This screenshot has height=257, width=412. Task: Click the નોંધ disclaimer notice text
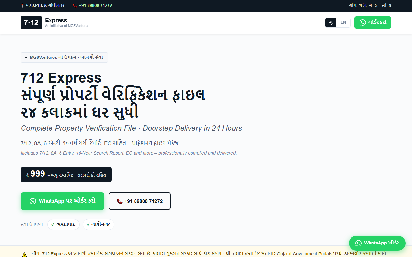tap(209, 253)
